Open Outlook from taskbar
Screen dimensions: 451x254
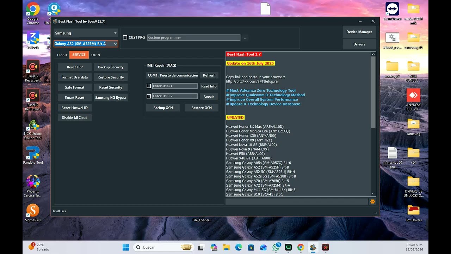coord(263,247)
